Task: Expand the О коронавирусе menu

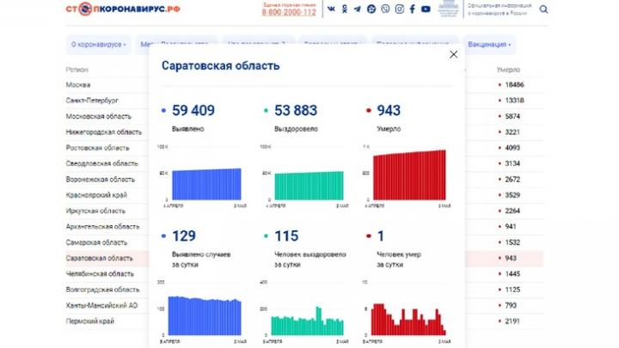Action: point(98,44)
